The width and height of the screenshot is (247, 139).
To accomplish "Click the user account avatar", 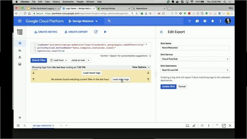I will (228, 21).
